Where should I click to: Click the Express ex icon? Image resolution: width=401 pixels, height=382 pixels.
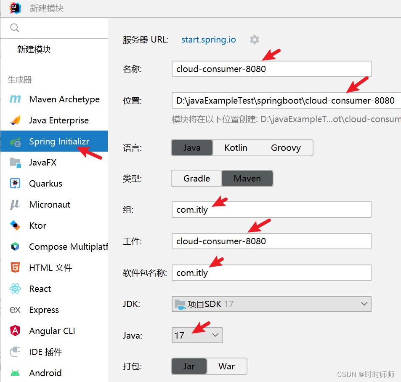pyautogui.click(x=15, y=310)
